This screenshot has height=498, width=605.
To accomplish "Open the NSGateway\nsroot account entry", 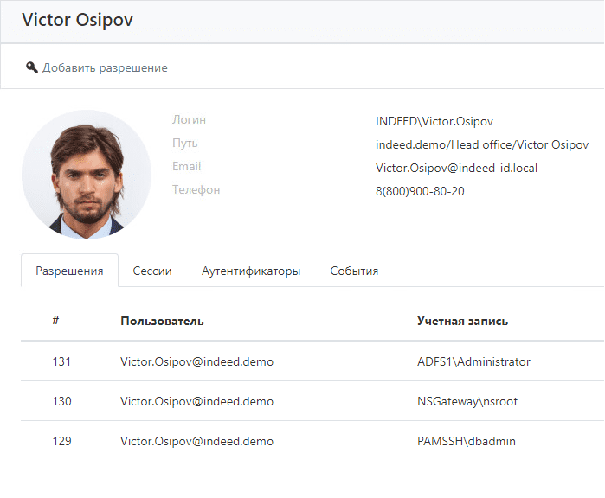I will (x=467, y=402).
